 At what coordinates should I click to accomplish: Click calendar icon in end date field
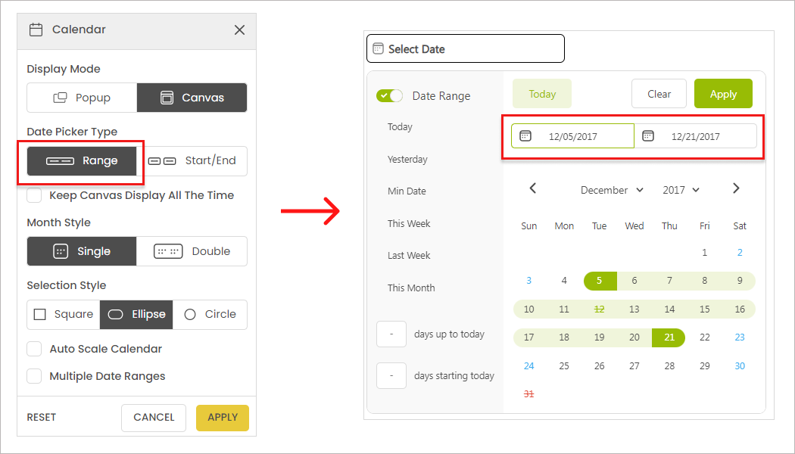coord(648,136)
